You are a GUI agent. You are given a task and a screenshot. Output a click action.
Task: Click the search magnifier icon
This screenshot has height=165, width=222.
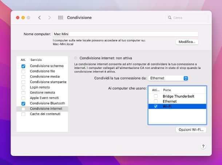170,18
